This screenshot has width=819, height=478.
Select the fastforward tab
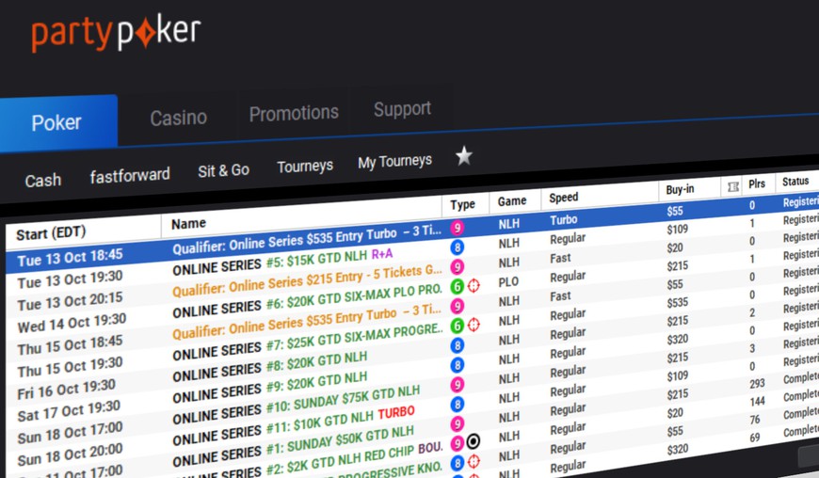(x=130, y=176)
